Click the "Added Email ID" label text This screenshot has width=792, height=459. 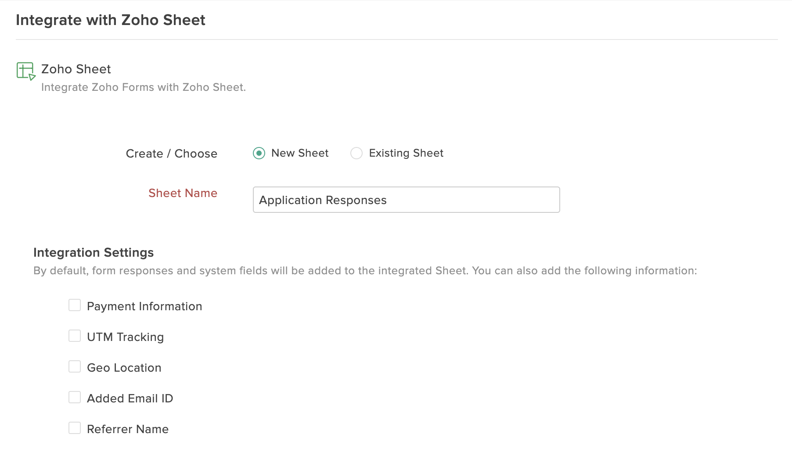(x=130, y=398)
